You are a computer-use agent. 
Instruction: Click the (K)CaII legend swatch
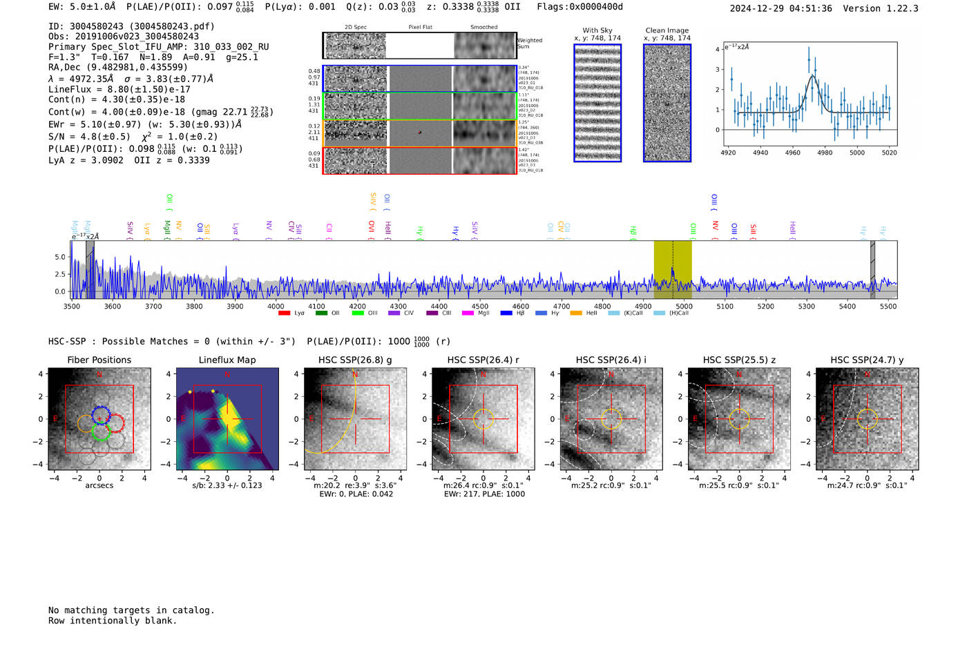click(x=613, y=313)
